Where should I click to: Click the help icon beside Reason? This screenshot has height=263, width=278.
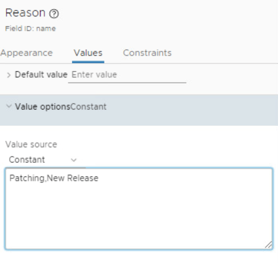(54, 14)
